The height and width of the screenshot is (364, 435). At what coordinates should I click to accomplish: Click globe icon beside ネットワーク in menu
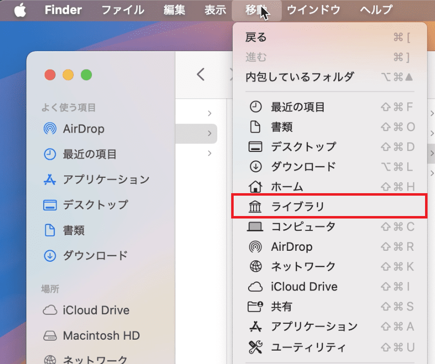256,267
